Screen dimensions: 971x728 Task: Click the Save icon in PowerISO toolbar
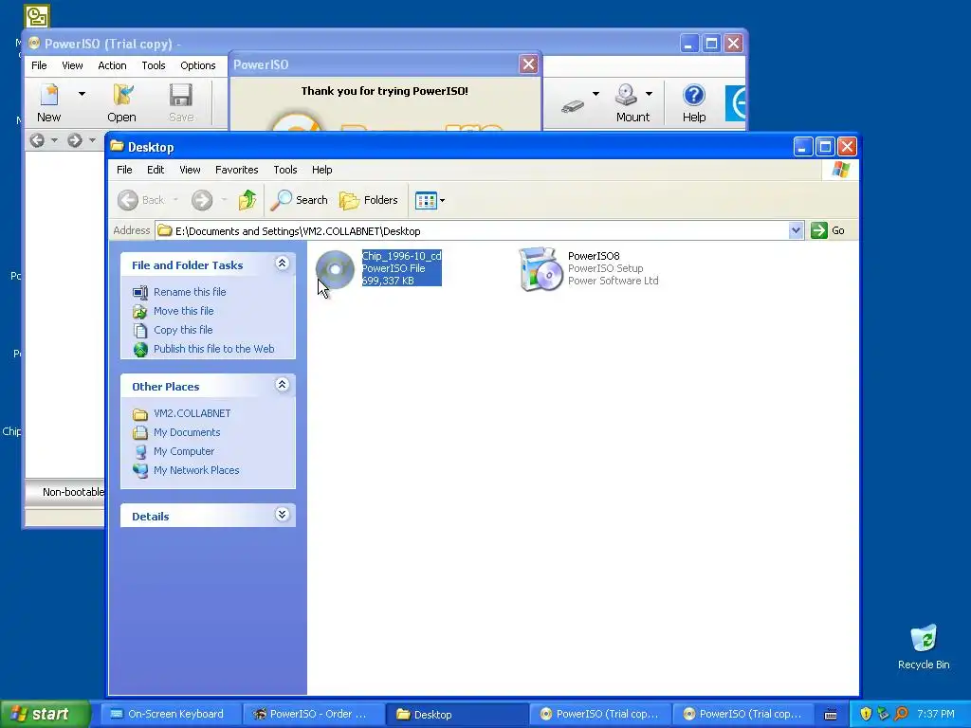(181, 102)
